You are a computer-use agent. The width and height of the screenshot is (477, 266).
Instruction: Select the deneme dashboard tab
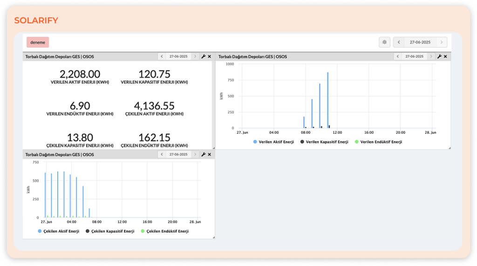point(38,42)
